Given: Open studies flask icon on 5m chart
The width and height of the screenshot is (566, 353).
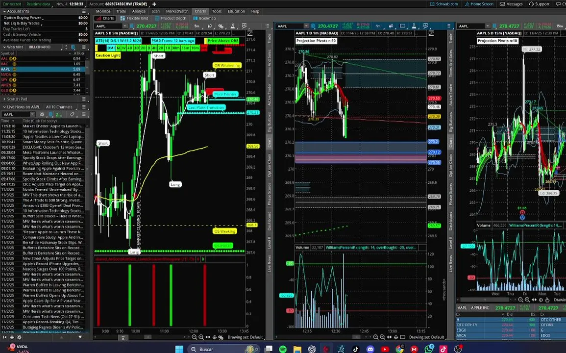Looking at the screenshot, I should tap(232, 26).
